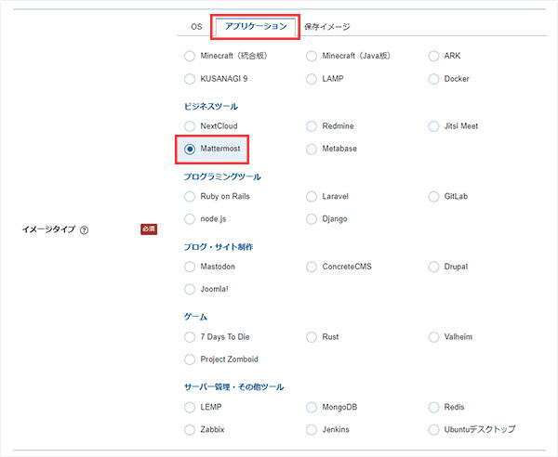
Task: Switch to the アプリケーション tab
Action: point(256,27)
